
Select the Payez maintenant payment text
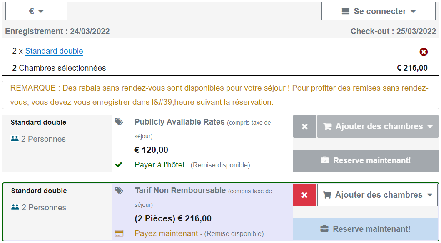(166, 233)
